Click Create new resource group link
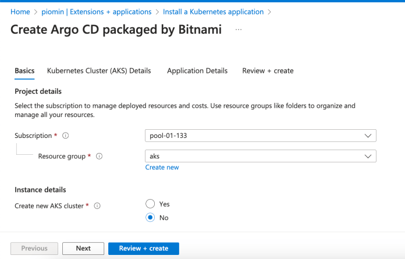 162,167
